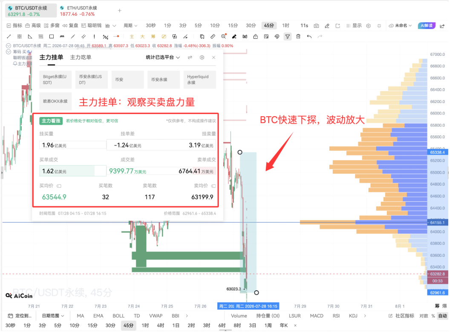Toggle 币安永续(USDT) platform filter
Viewport: 452px width, 332px height.
[x=92, y=80]
